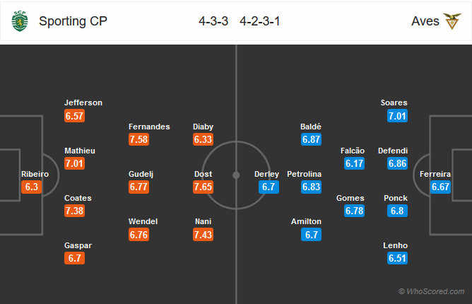Click player name Petrolina
The height and width of the screenshot is (304, 472).
pos(305,174)
